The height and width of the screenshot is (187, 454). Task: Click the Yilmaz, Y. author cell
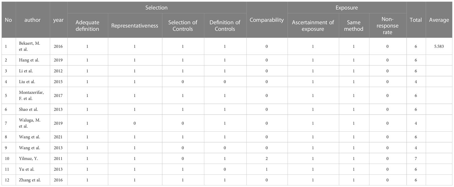pos(33,158)
